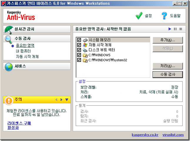Click the Kaspersky Anti-Virus logo
Screen dimensions: 190x141
click(21, 16)
